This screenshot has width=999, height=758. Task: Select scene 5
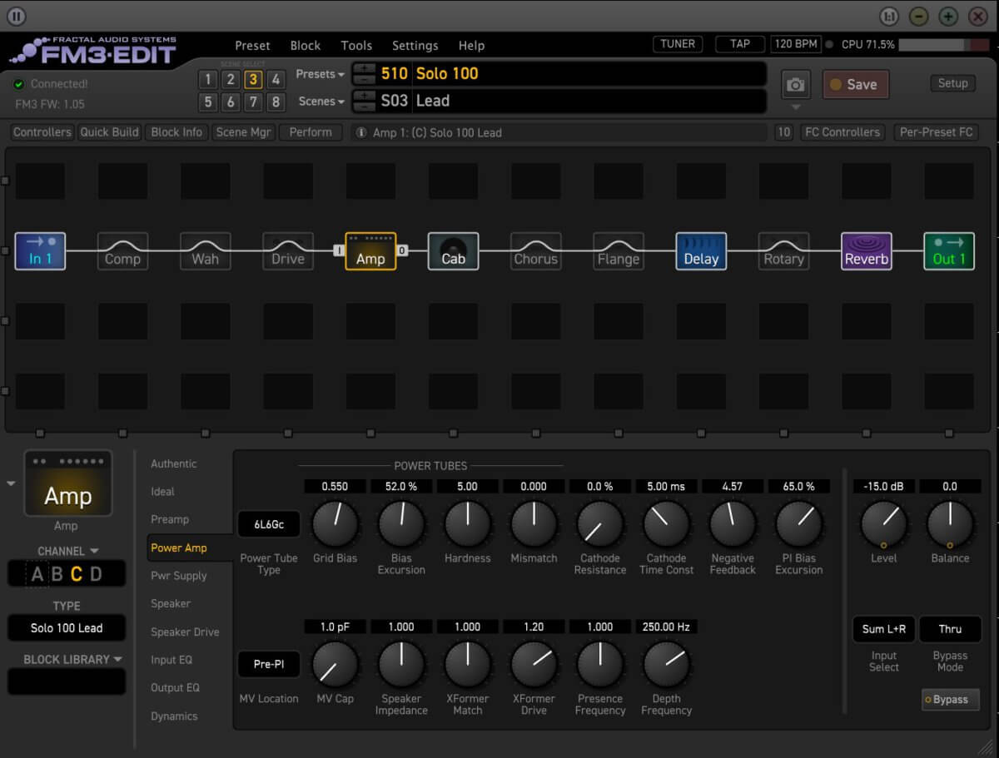coord(208,102)
